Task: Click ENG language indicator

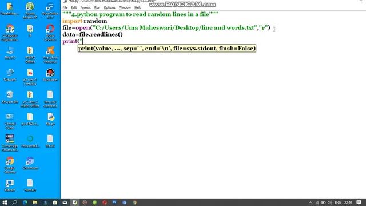Action: [x=338, y=203]
